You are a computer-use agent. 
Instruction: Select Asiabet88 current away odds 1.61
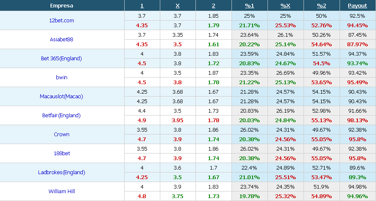(x=213, y=45)
